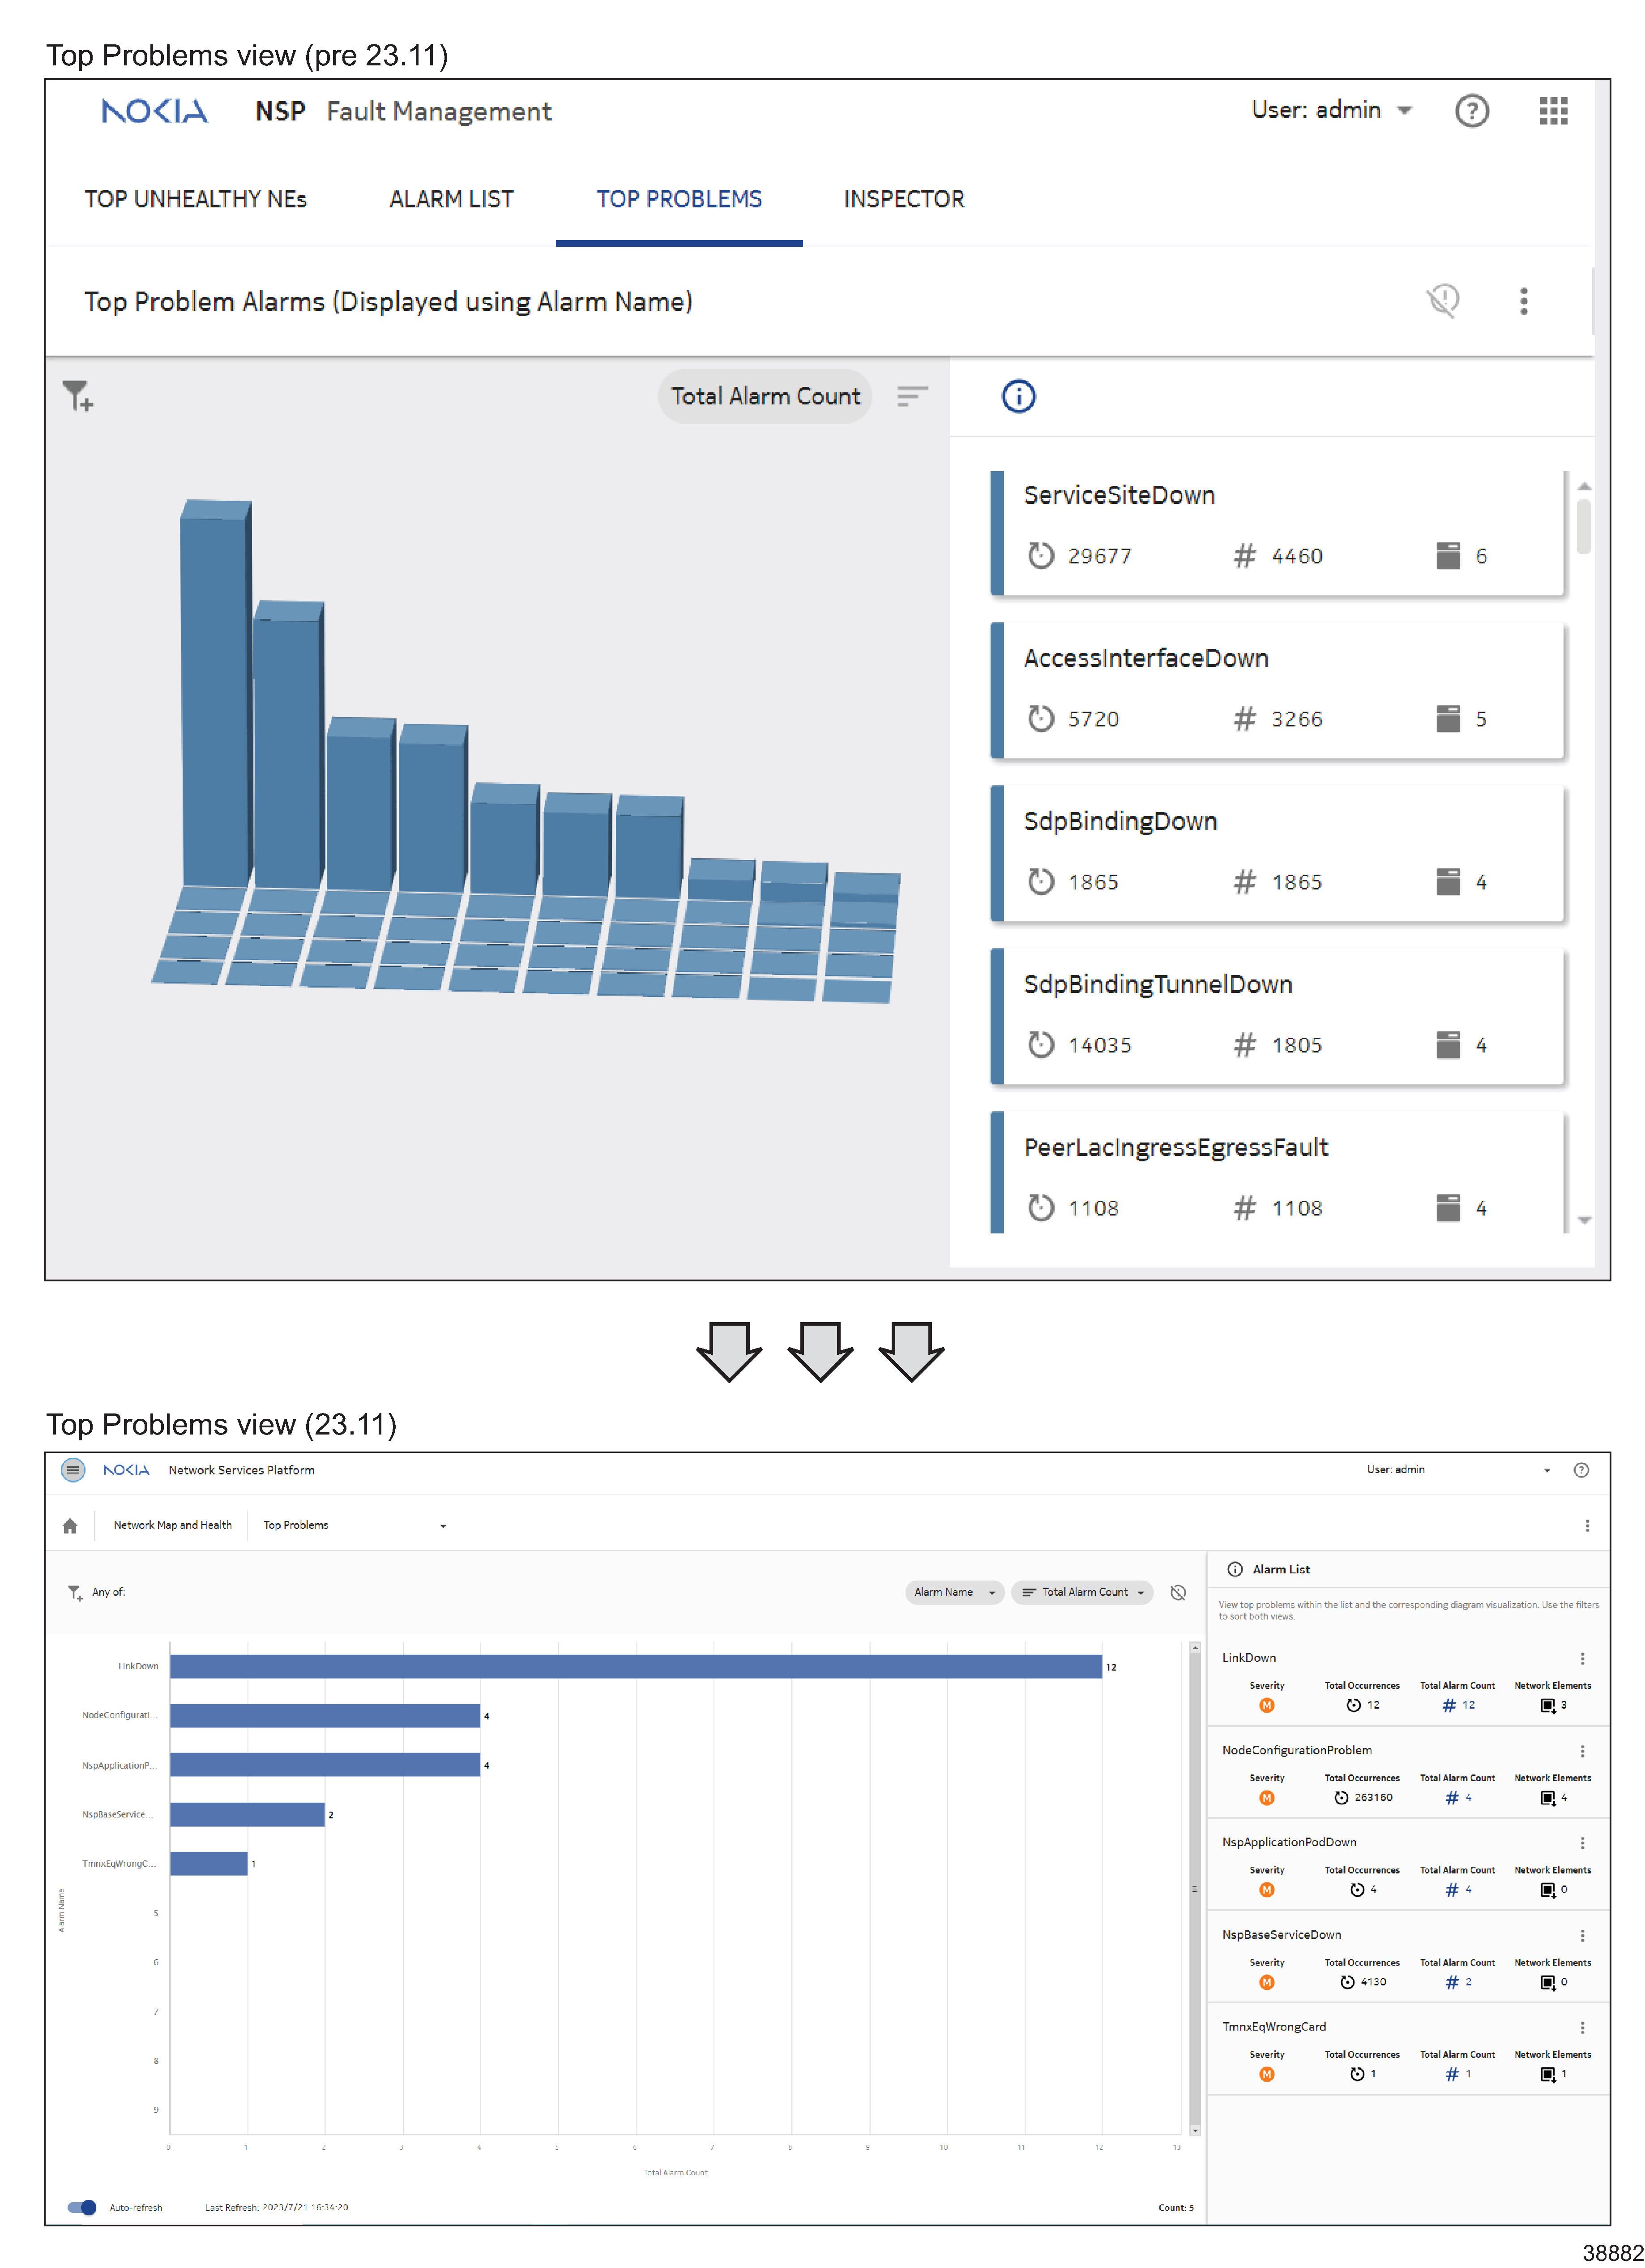
Task: Click TmnxEqWrongCard Total Alarm Count hash icon
Action: coord(1452,2075)
